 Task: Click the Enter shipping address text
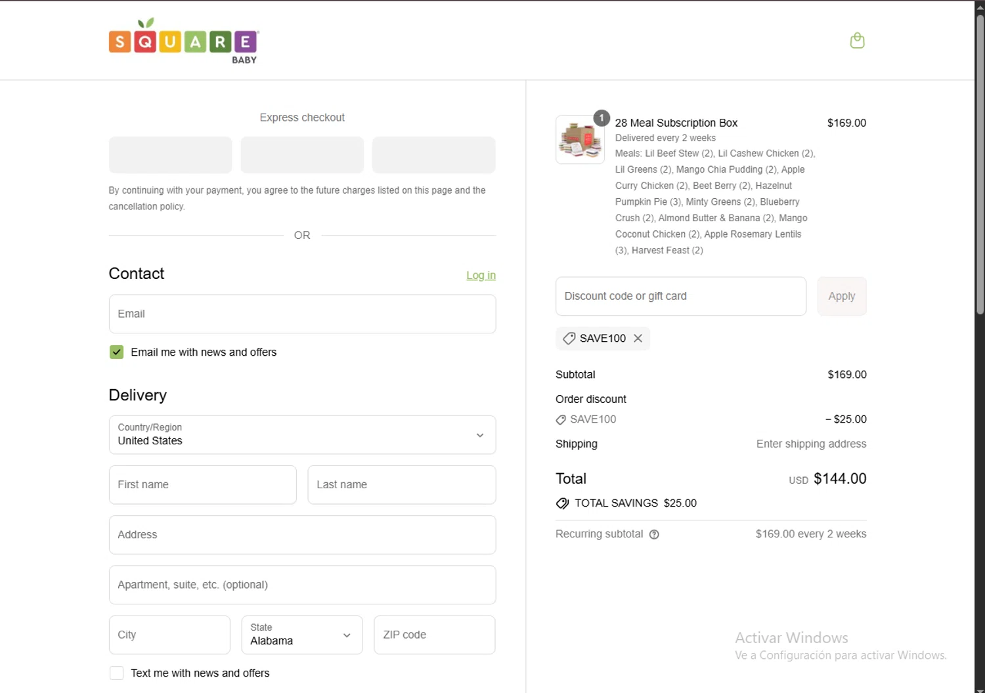pos(811,444)
